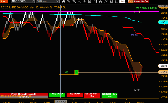This screenshot has height=103, width=168.
Task: Click the 4280 price axis label
Action: coord(164,97)
